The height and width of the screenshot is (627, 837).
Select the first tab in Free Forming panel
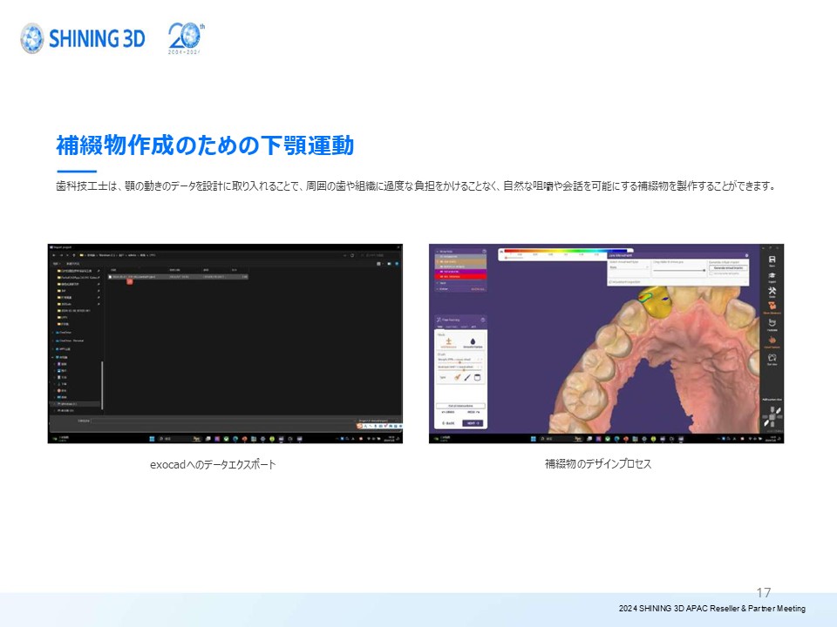(x=439, y=326)
